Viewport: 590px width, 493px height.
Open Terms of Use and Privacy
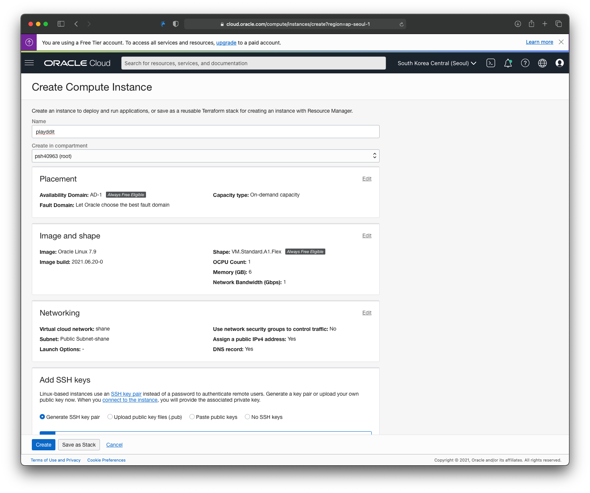coord(56,460)
